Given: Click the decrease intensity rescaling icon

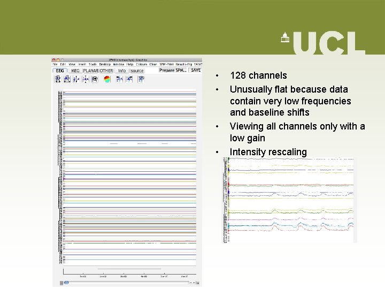Looking at the screenshot, I should (x=86, y=79).
